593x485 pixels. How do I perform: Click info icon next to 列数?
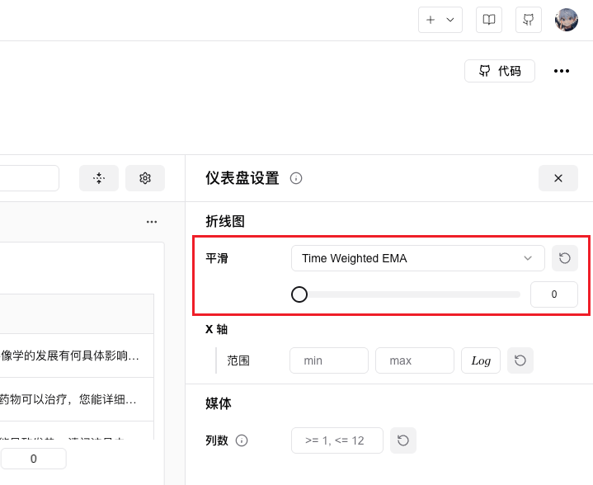click(x=242, y=440)
